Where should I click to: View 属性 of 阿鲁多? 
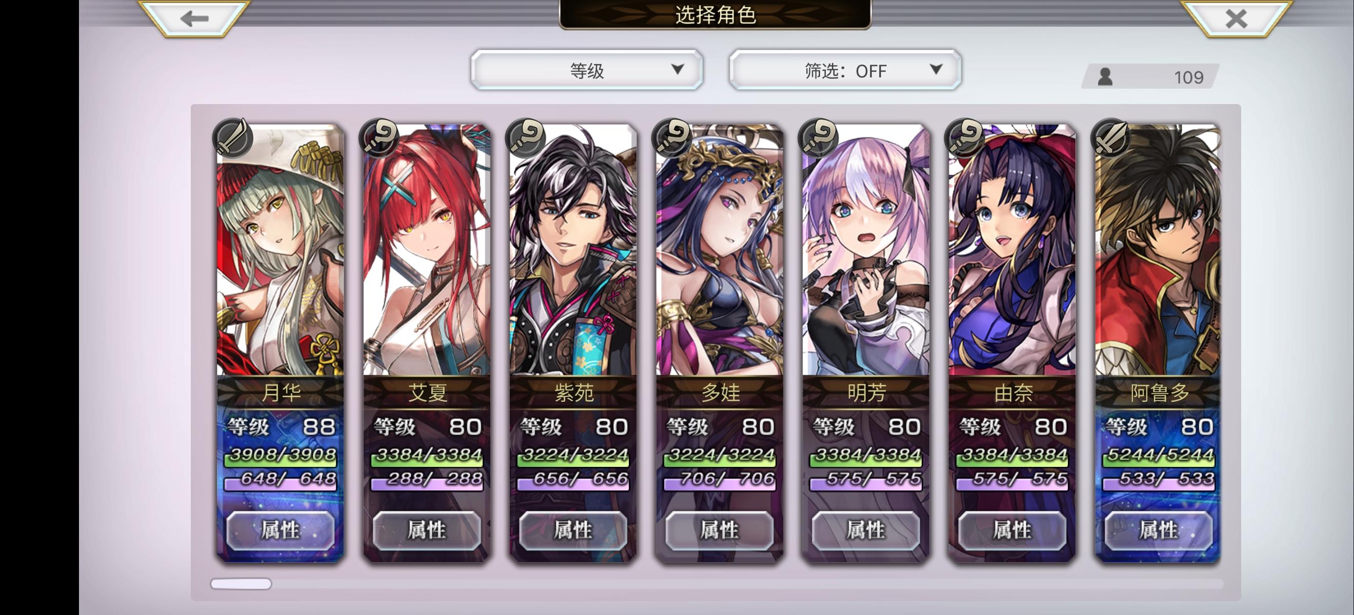pos(1159,530)
